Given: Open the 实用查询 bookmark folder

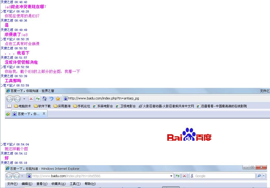Looking at the screenshot, I should pos(62,106).
